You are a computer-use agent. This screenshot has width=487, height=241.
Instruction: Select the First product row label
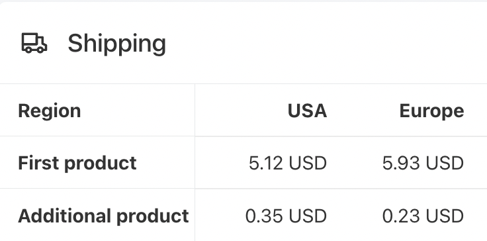tap(77, 163)
